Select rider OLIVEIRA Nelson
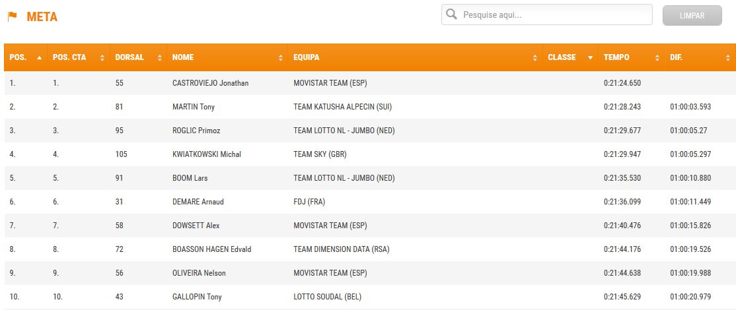The width and height of the screenshot is (736, 310). (x=200, y=273)
